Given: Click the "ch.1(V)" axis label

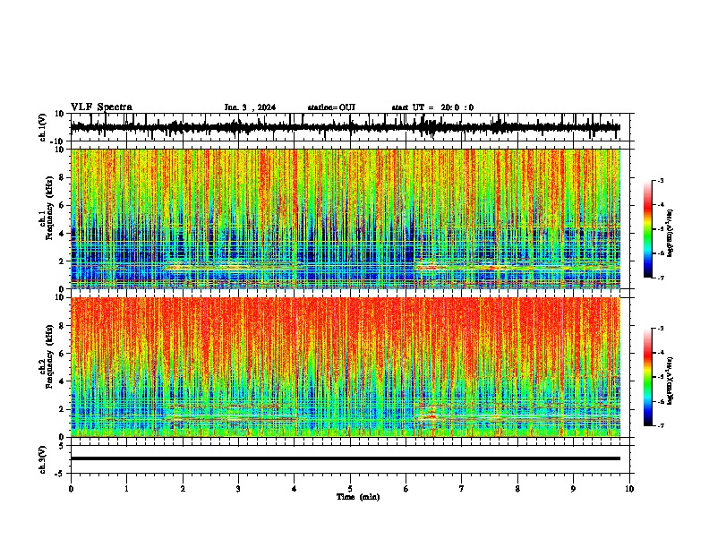Looking at the screenshot, I should tap(43, 127).
